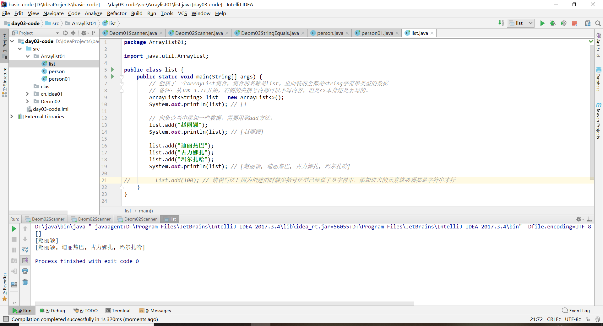Switch to the Deom01Scanner.java tab
The image size is (603, 326).
pos(133,33)
